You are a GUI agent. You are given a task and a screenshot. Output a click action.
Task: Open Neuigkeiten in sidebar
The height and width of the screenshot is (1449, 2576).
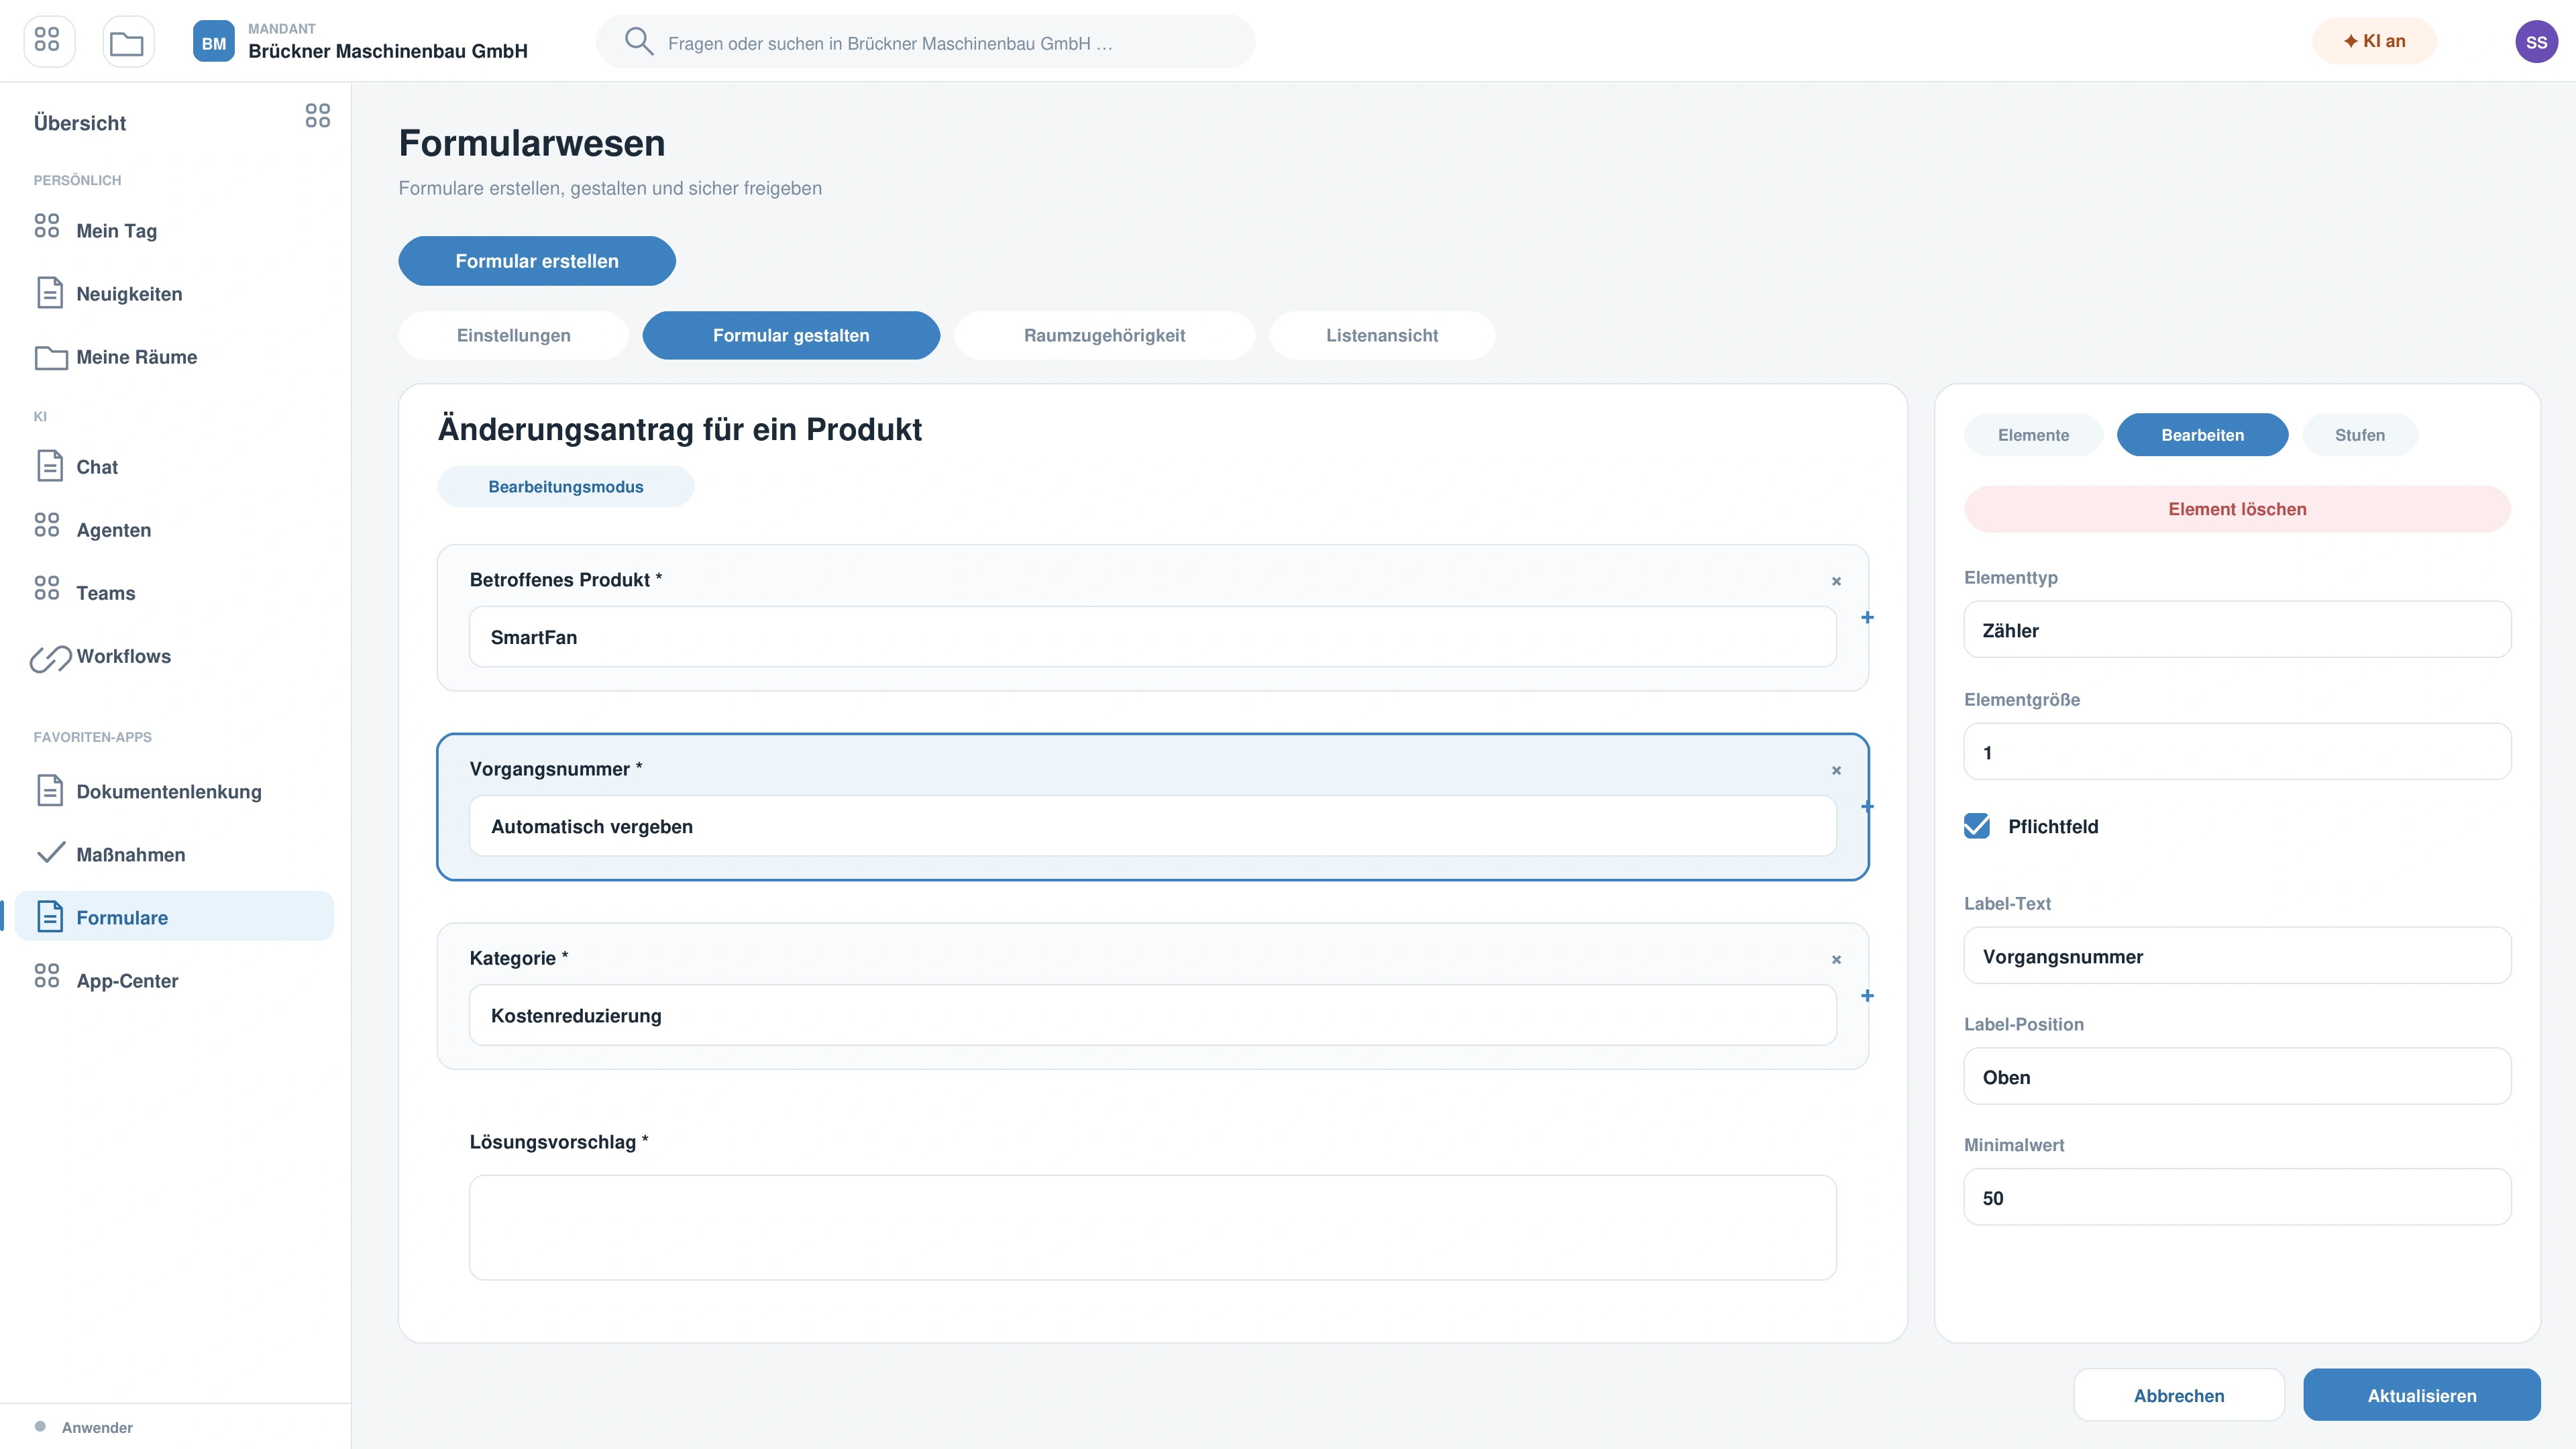point(174,293)
